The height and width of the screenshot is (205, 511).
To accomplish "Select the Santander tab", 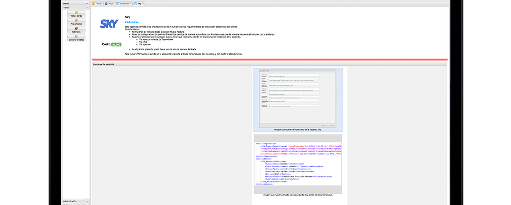I will pos(123,3).
